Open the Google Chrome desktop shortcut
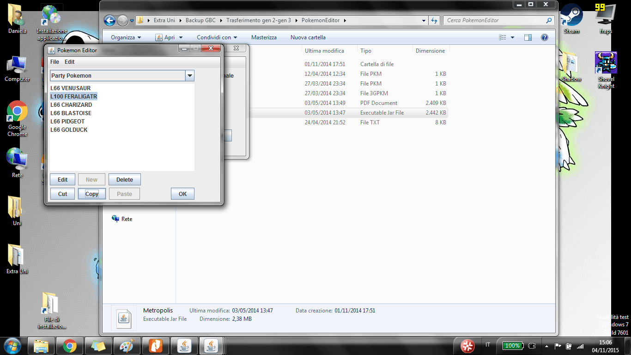Image resolution: width=631 pixels, height=355 pixels. click(17, 119)
